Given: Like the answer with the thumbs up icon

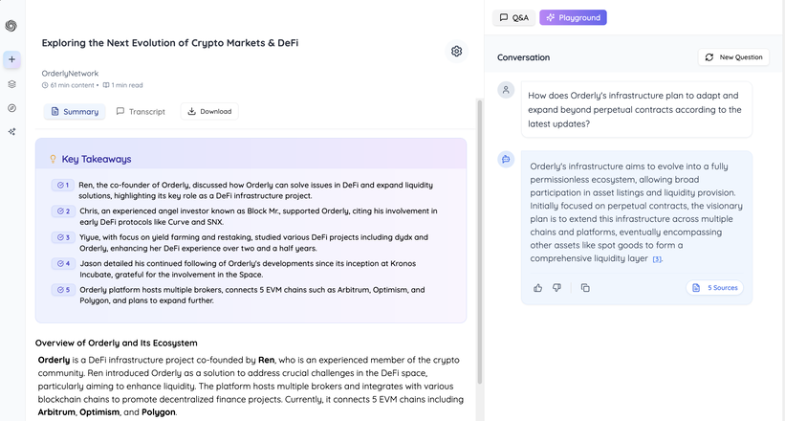Looking at the screenshot, I should (537, 287).
